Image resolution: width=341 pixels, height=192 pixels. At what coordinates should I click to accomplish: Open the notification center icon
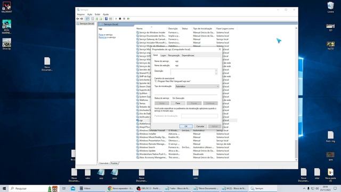point(335,188)
